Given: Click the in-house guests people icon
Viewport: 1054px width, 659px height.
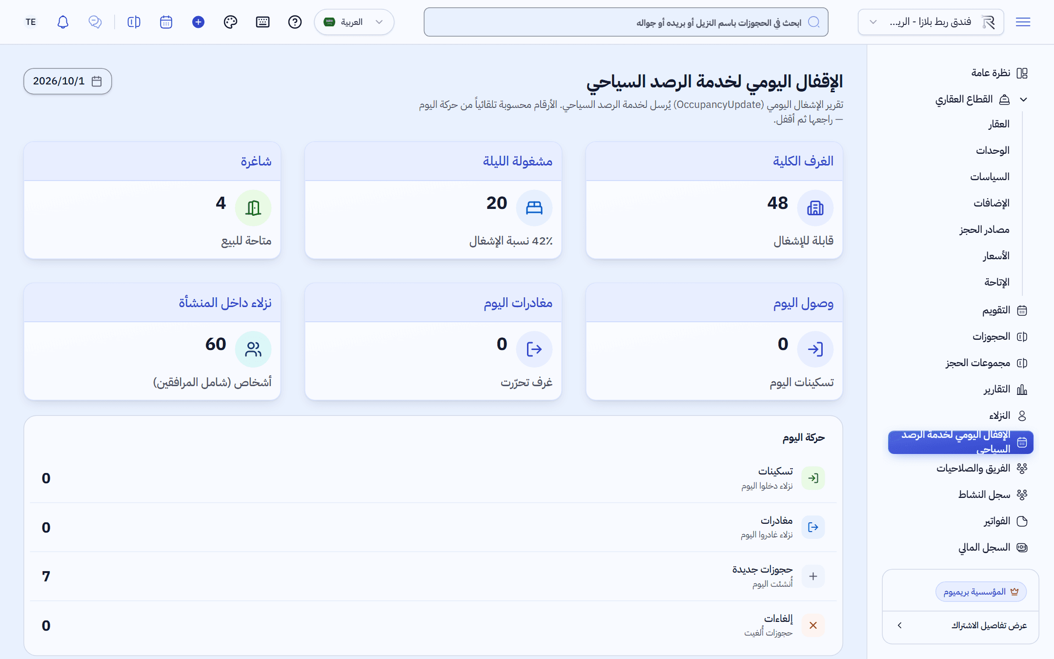Looking at the screenshot, I should (253, 349).
